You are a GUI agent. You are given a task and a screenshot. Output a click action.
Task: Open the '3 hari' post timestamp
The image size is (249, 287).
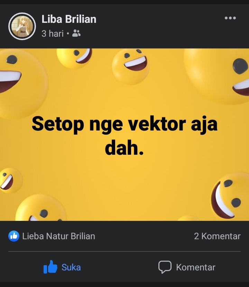53,34
